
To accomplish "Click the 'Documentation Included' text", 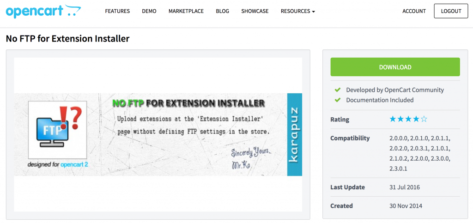I will [x=380, y=100].
